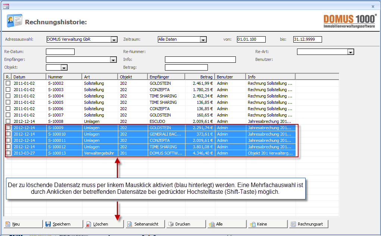Select the checkbox in row S-10009
Viewport: 381px width, 236px height.
[8, 128]
